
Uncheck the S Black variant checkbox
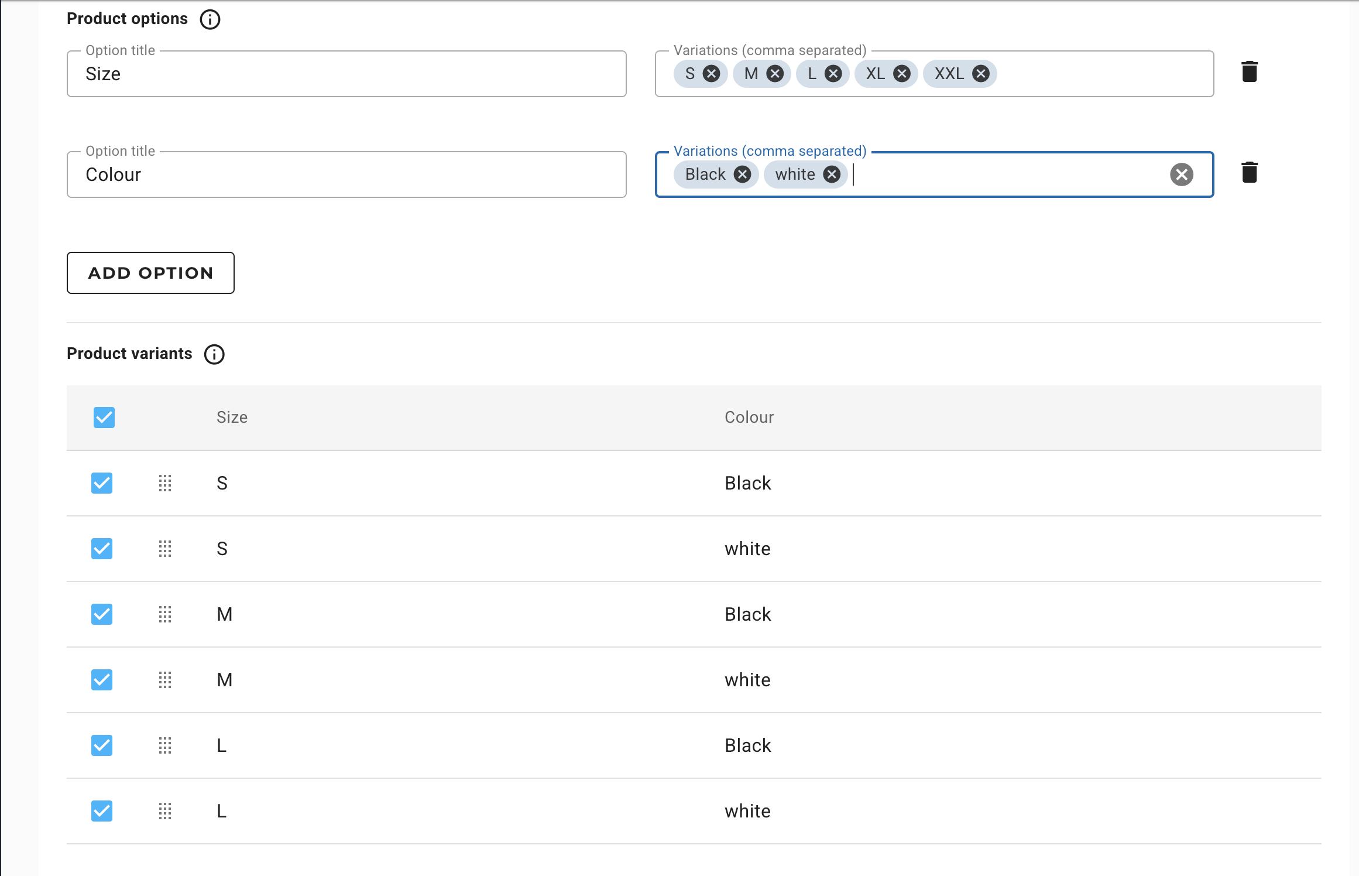(x=102, y=483)
